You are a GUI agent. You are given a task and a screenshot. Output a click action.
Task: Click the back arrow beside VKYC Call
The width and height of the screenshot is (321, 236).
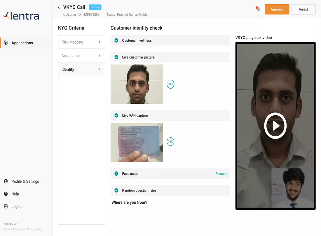click(x=59, y=7)
